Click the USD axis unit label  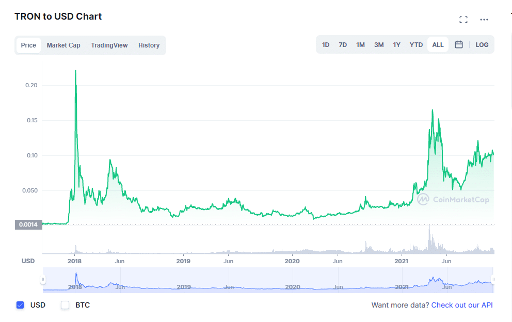28,261
